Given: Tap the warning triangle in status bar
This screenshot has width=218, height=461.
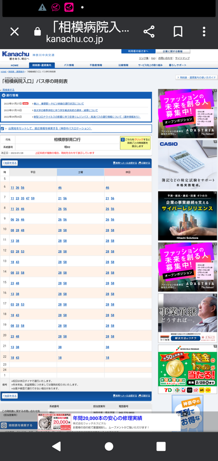Looking at the screenshot, I should tap(42, 7).
